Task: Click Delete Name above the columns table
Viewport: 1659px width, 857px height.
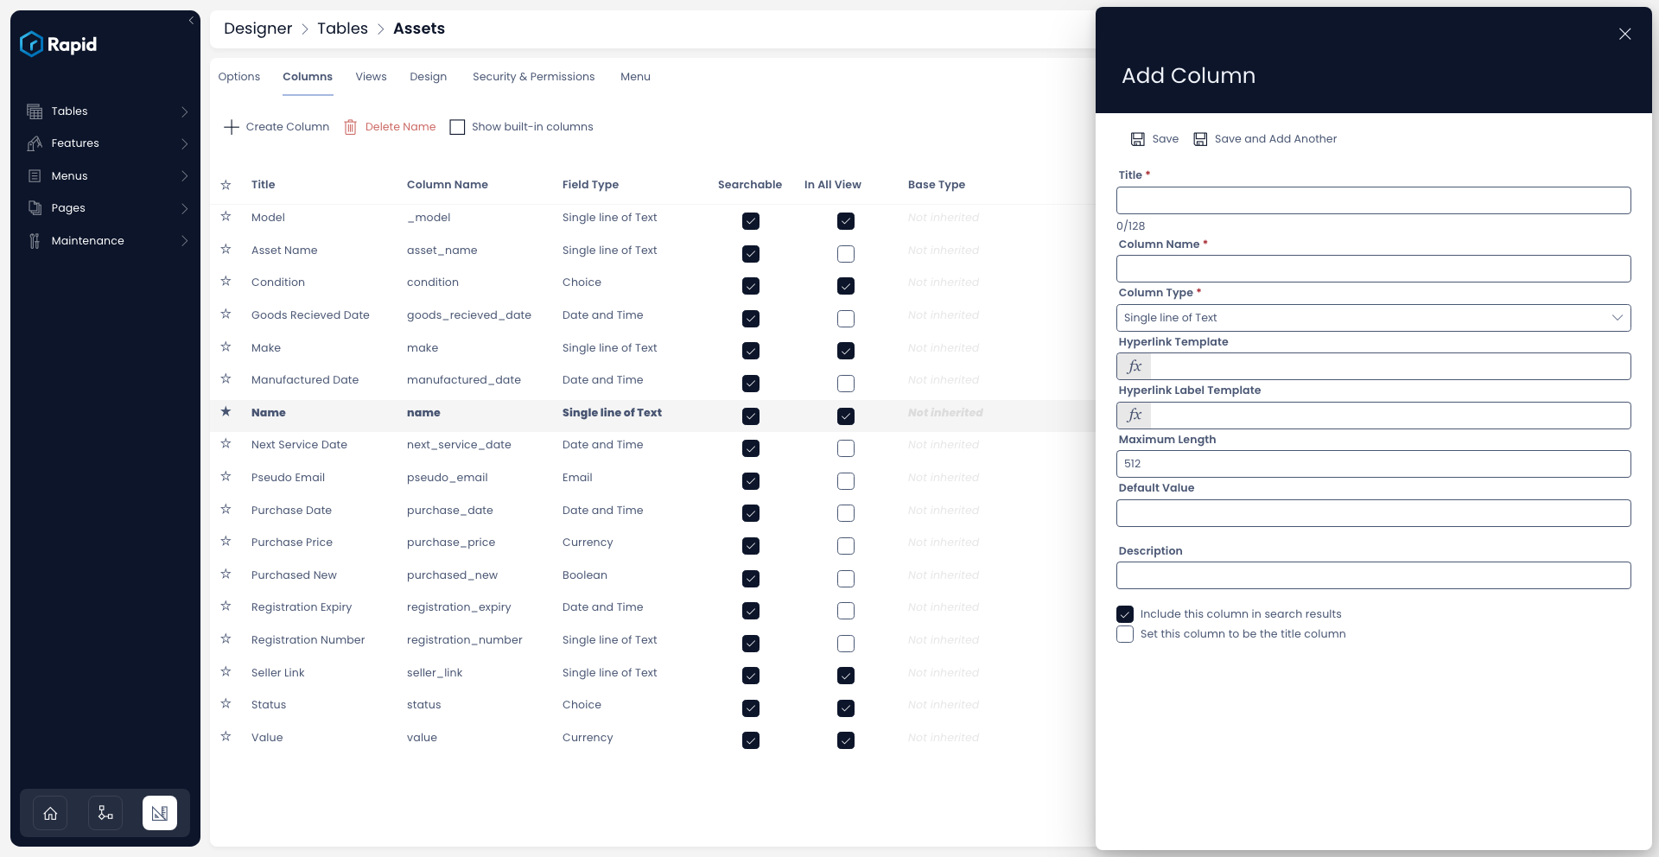Action: (400, 127)
